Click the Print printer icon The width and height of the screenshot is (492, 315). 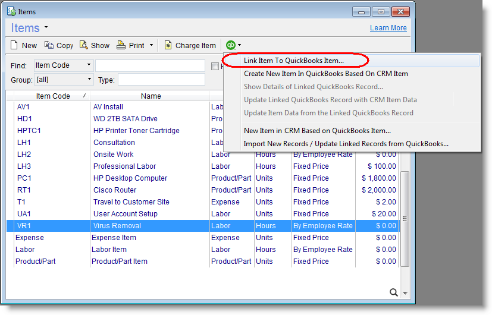(121, 45)
